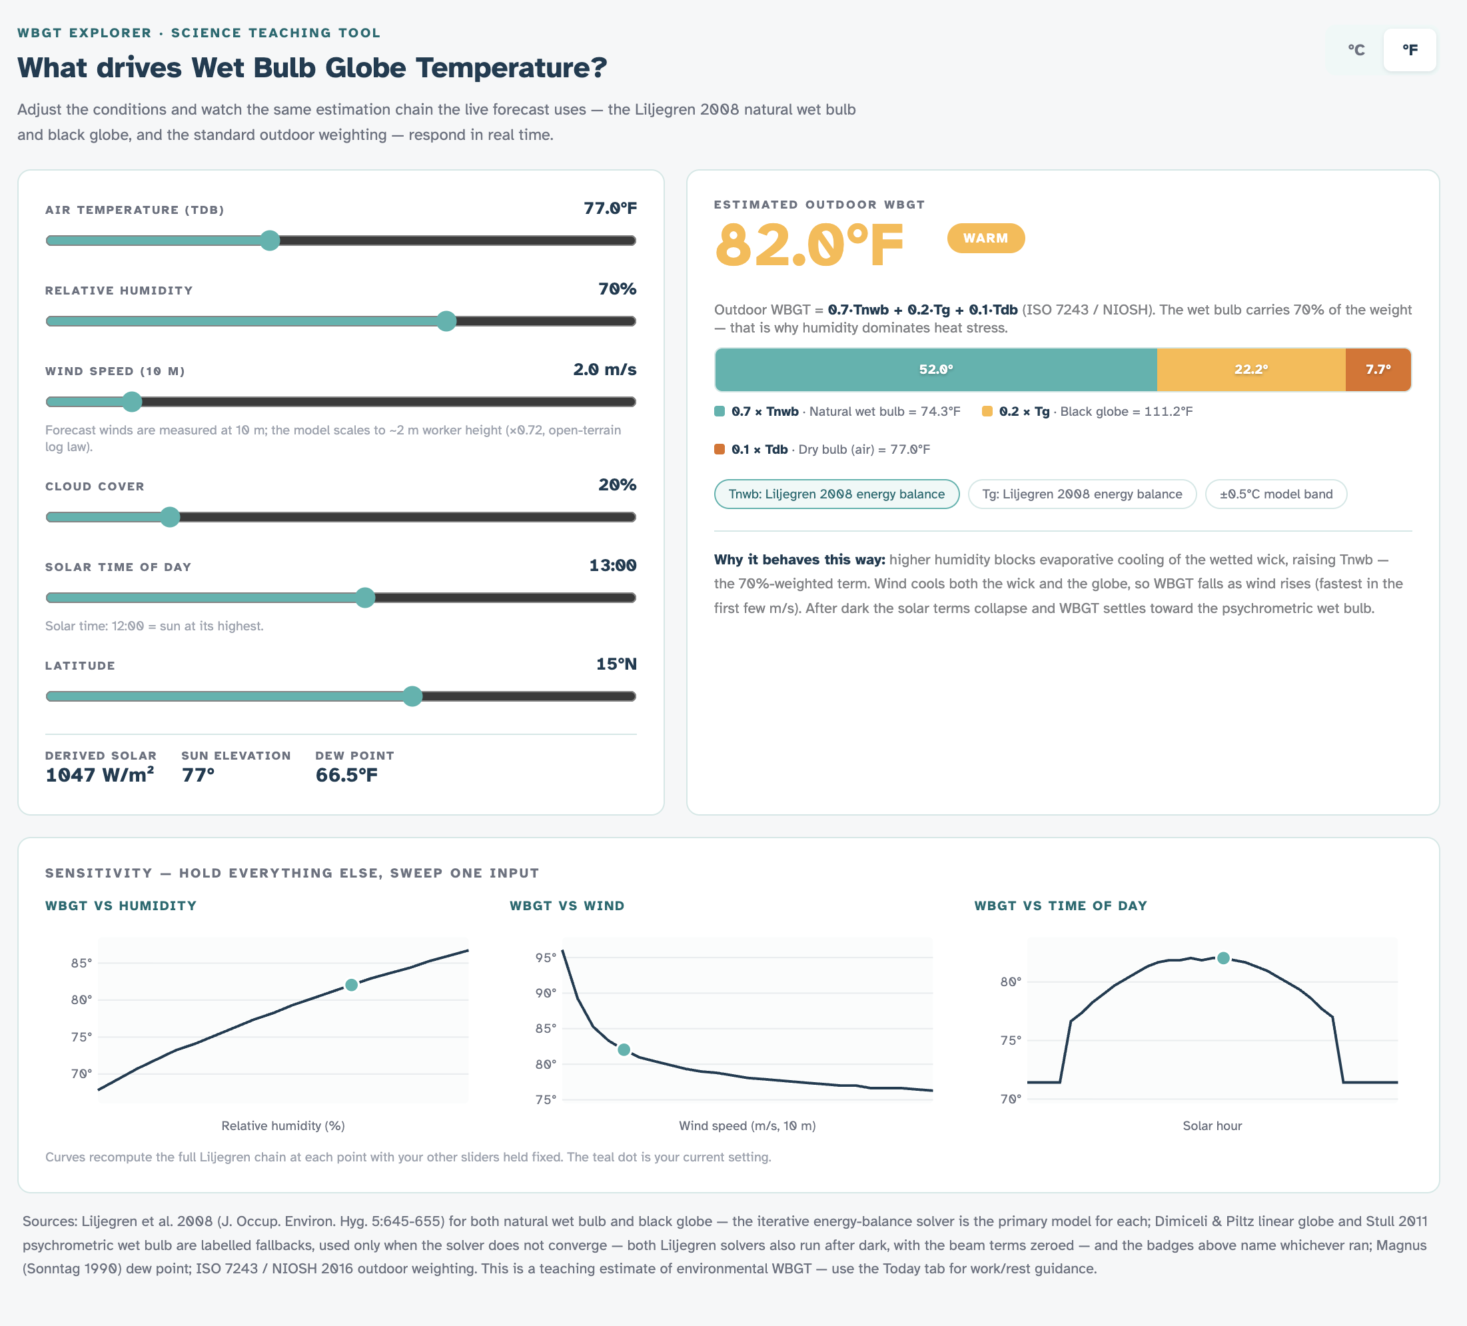Click the Relative Humidity slider handle
The image size is (1467, 1326).
(x=446, y=321)
